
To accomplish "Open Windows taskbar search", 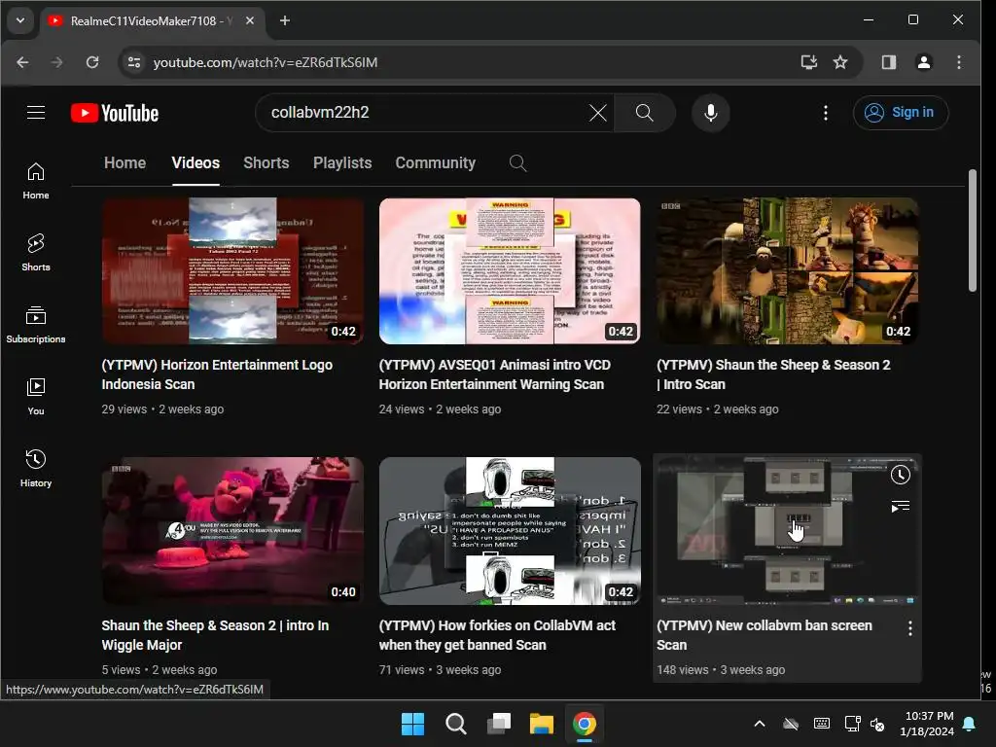I will (x=455, y=724).
